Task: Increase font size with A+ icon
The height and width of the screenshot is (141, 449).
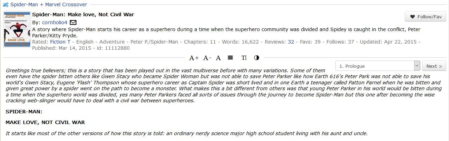Action: point(194,58)
